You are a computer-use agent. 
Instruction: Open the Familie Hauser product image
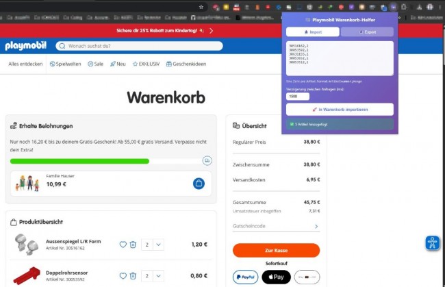coord(27,184)
